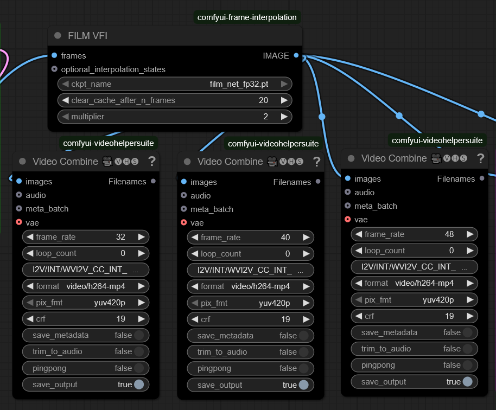The height and width of the screenshot is (410, 496).
Task: Edit filename prefix field on frame_rate 48 node
Action: pyautogui.click(x=414, y=267)
